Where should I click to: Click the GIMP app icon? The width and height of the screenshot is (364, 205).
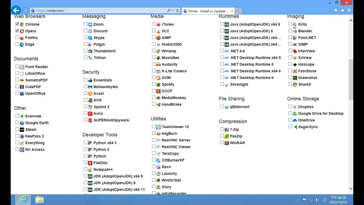pos(295,44)
